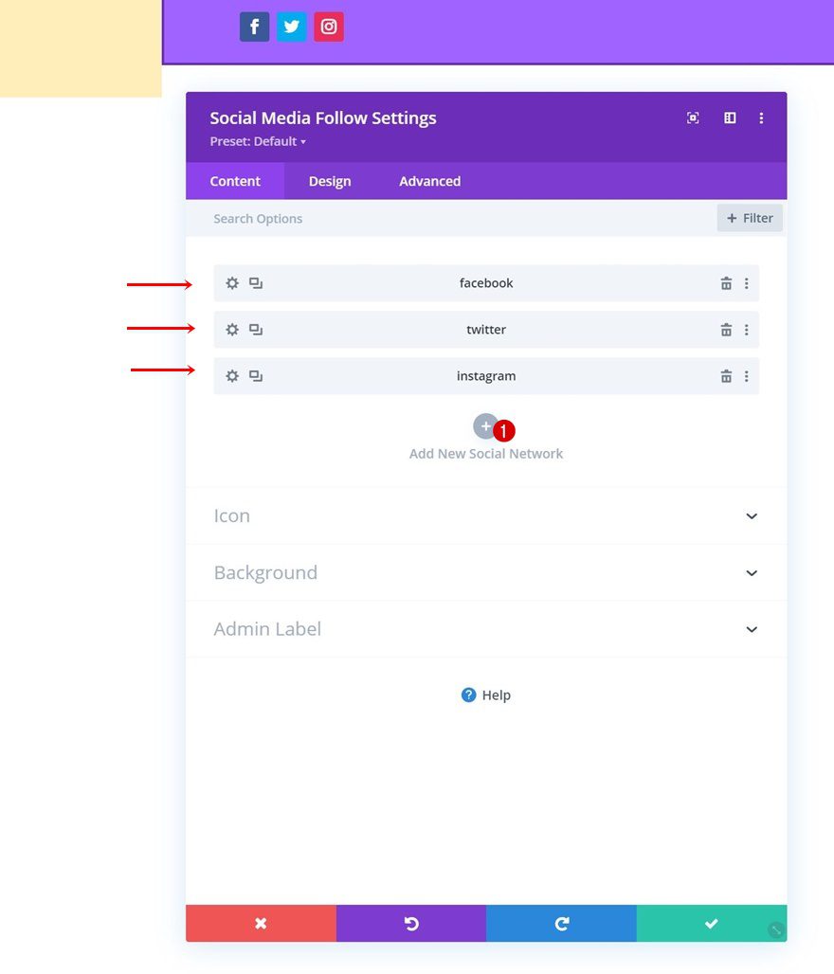Select the instagram list row
This screenshot has width=834, height=974.
(486, 376)
